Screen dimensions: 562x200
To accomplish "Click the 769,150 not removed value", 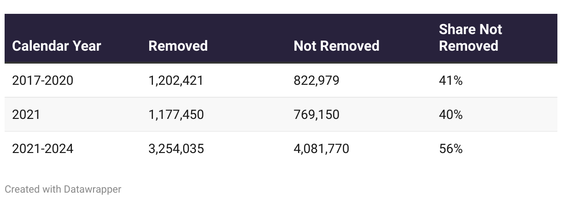I will [x=316, y=114].
